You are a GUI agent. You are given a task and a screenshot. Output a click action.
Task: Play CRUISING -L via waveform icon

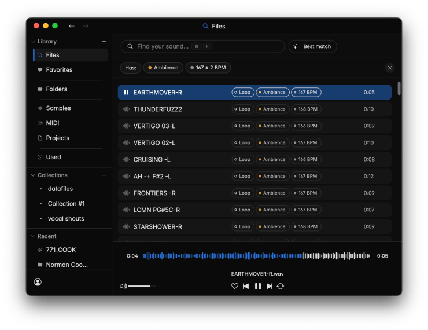[126, 160]
